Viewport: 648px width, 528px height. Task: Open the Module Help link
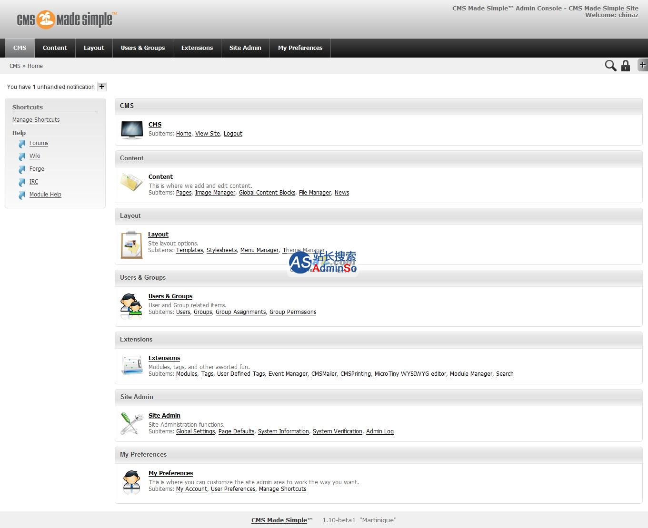pos(45,195)
